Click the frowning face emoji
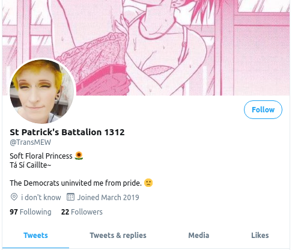 148,183
